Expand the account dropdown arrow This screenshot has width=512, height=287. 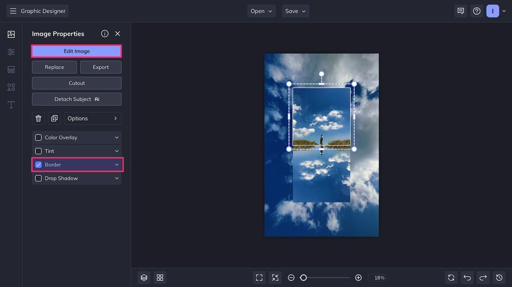504,11
